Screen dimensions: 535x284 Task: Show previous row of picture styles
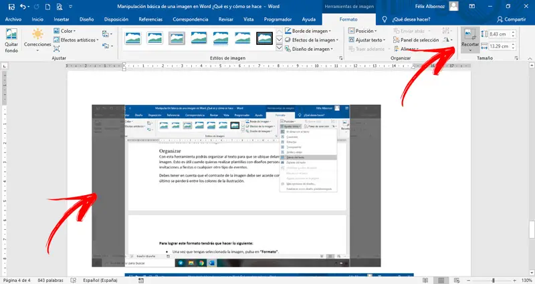279,31
